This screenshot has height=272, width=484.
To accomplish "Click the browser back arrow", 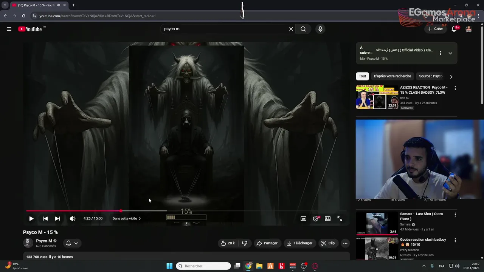I will (x=5, y=16).
